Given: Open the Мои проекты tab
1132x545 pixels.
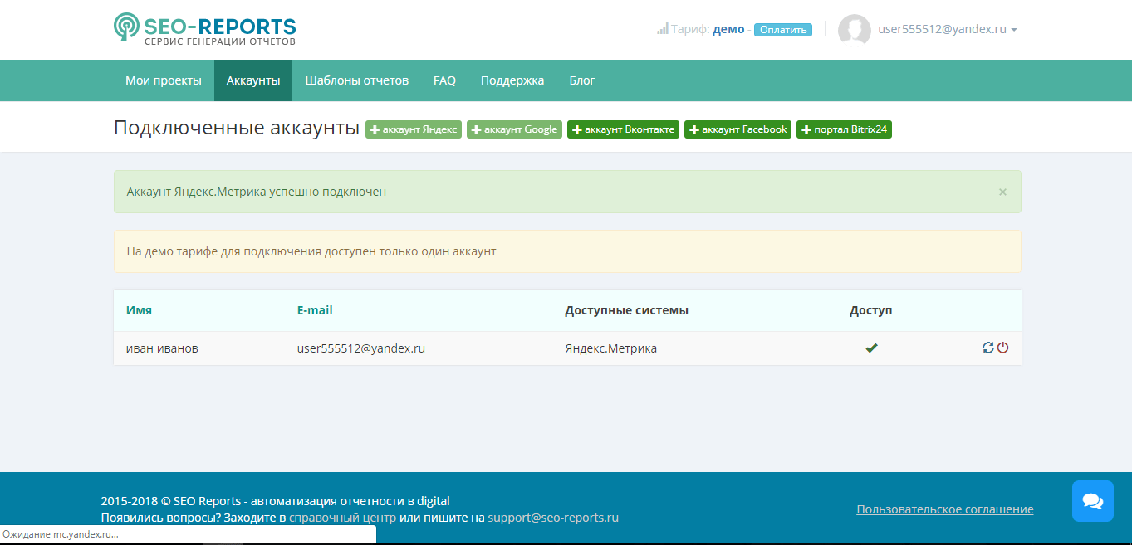Looking at the screenshot, I should click(164, 80).
